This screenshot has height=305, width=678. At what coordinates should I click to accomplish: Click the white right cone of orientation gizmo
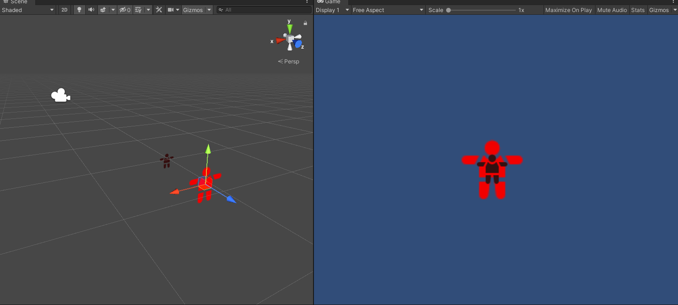click(298, 37)
